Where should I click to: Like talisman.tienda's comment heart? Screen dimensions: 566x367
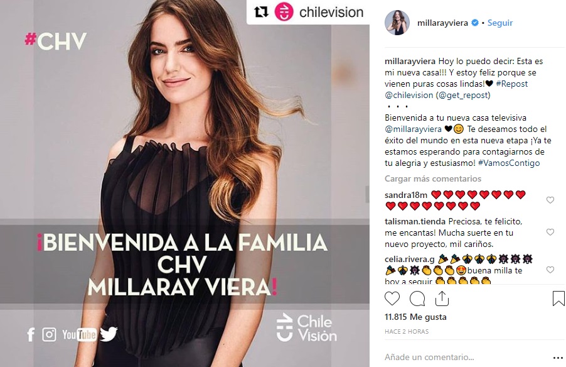550,232
